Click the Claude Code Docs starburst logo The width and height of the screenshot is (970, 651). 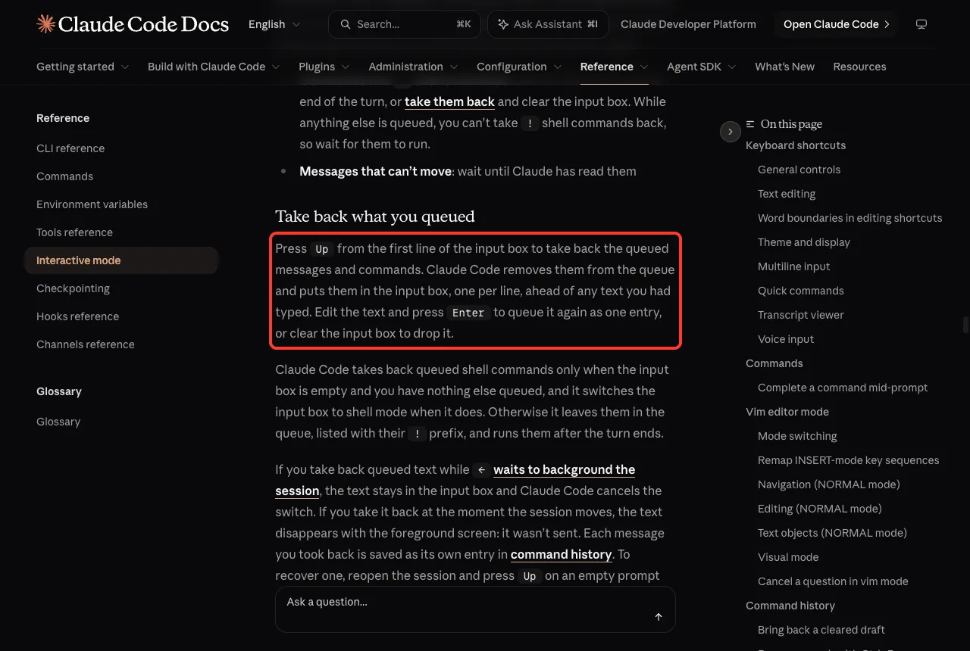[45, 24]
